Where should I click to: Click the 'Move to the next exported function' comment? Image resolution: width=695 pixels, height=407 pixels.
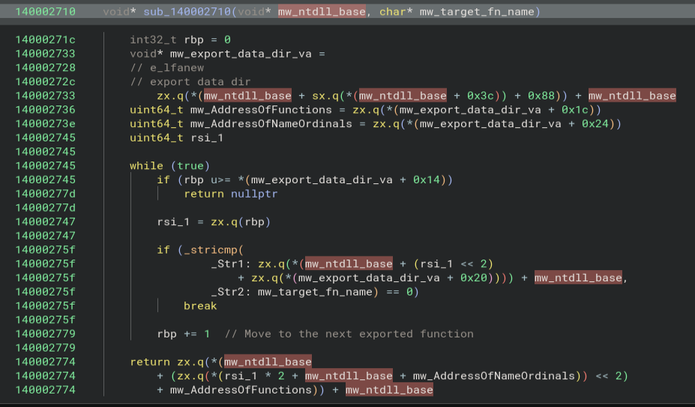point(349,334)
